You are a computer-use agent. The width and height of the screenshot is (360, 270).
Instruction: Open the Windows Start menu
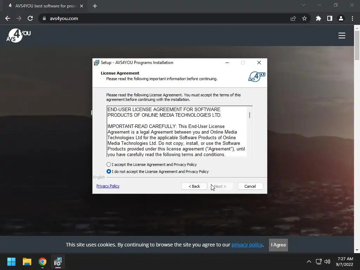point(11,262)
